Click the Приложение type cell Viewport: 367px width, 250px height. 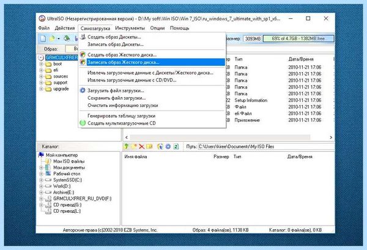[247, 120]
